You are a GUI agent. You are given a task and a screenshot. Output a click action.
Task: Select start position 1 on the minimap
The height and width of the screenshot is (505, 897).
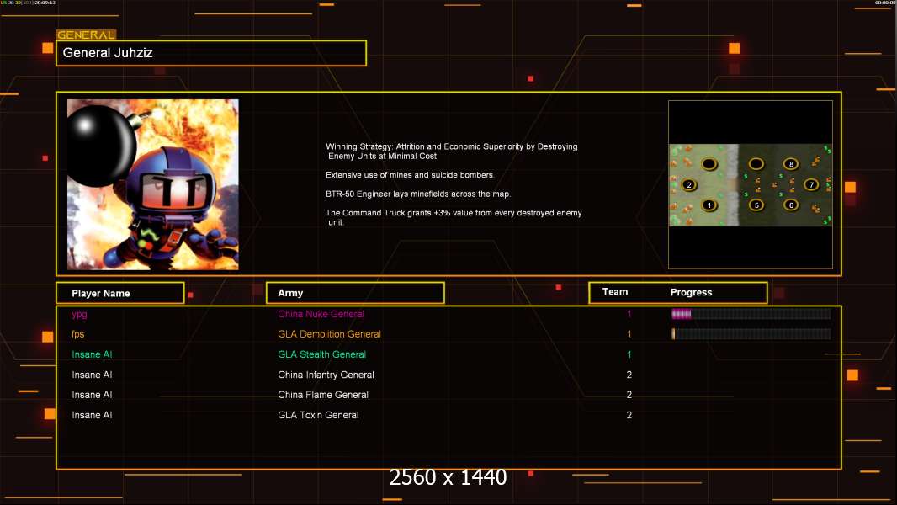click(x=709, y=205)
